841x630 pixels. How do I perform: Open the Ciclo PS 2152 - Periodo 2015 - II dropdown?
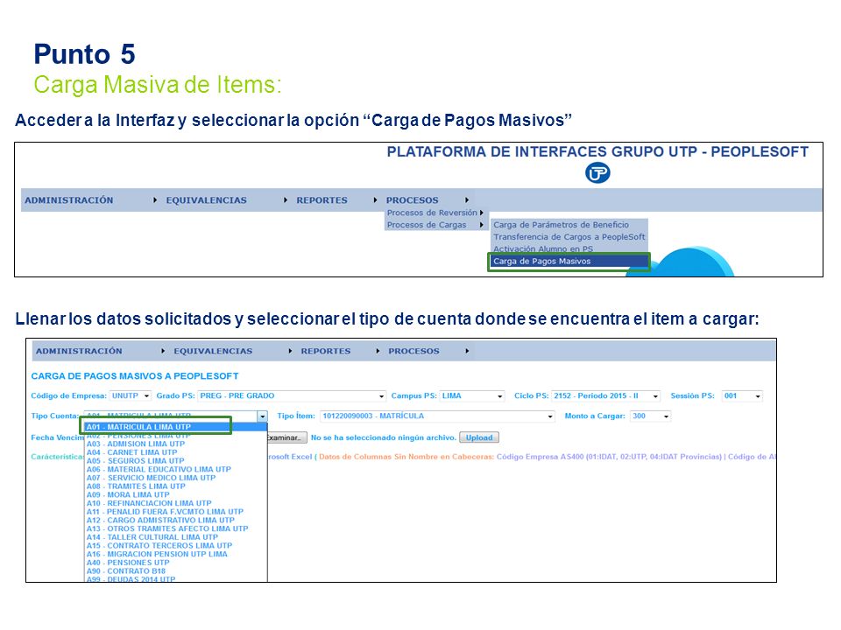(x=606, y=395)
